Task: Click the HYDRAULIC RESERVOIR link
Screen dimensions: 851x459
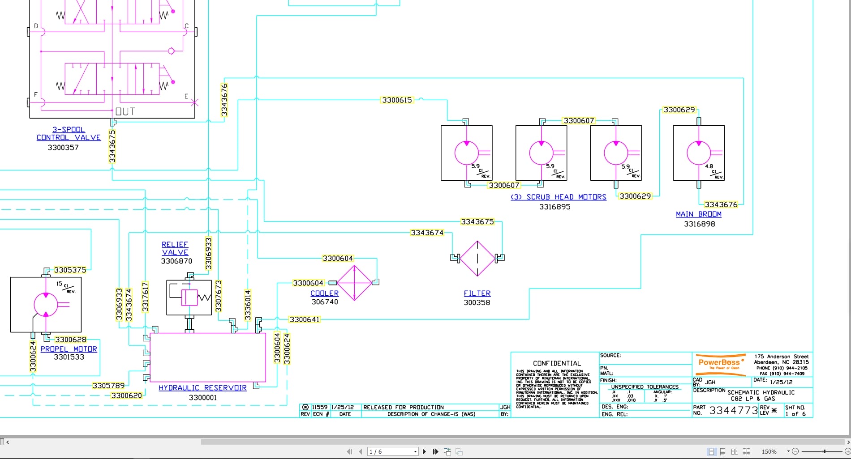Action: pyautogui.click(x=202, y=388)
